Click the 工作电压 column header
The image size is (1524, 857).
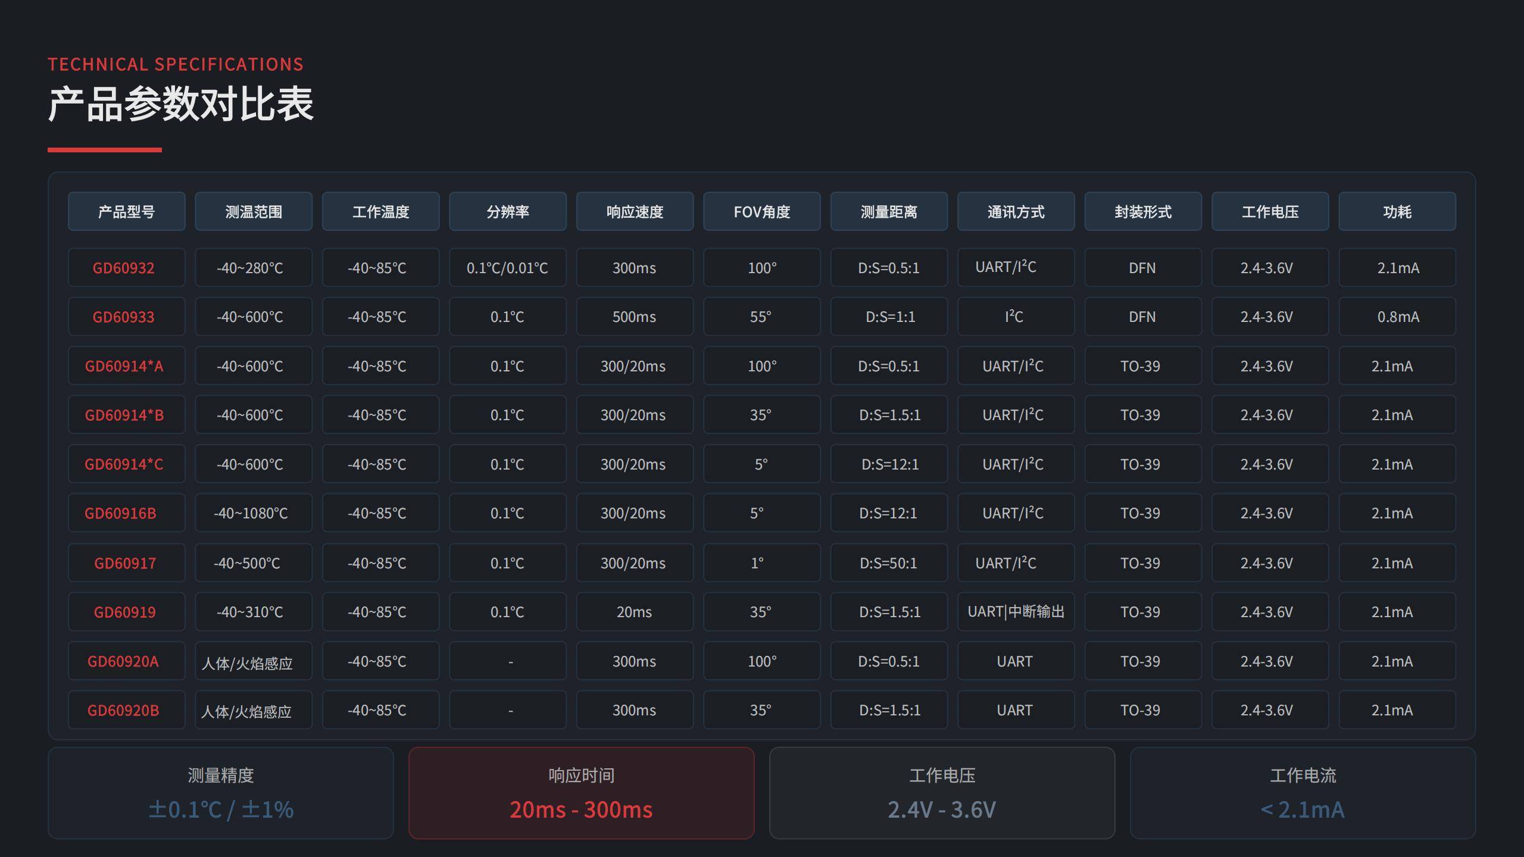[x=1270, y=211]
